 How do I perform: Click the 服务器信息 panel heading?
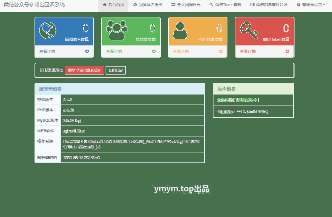50,89
